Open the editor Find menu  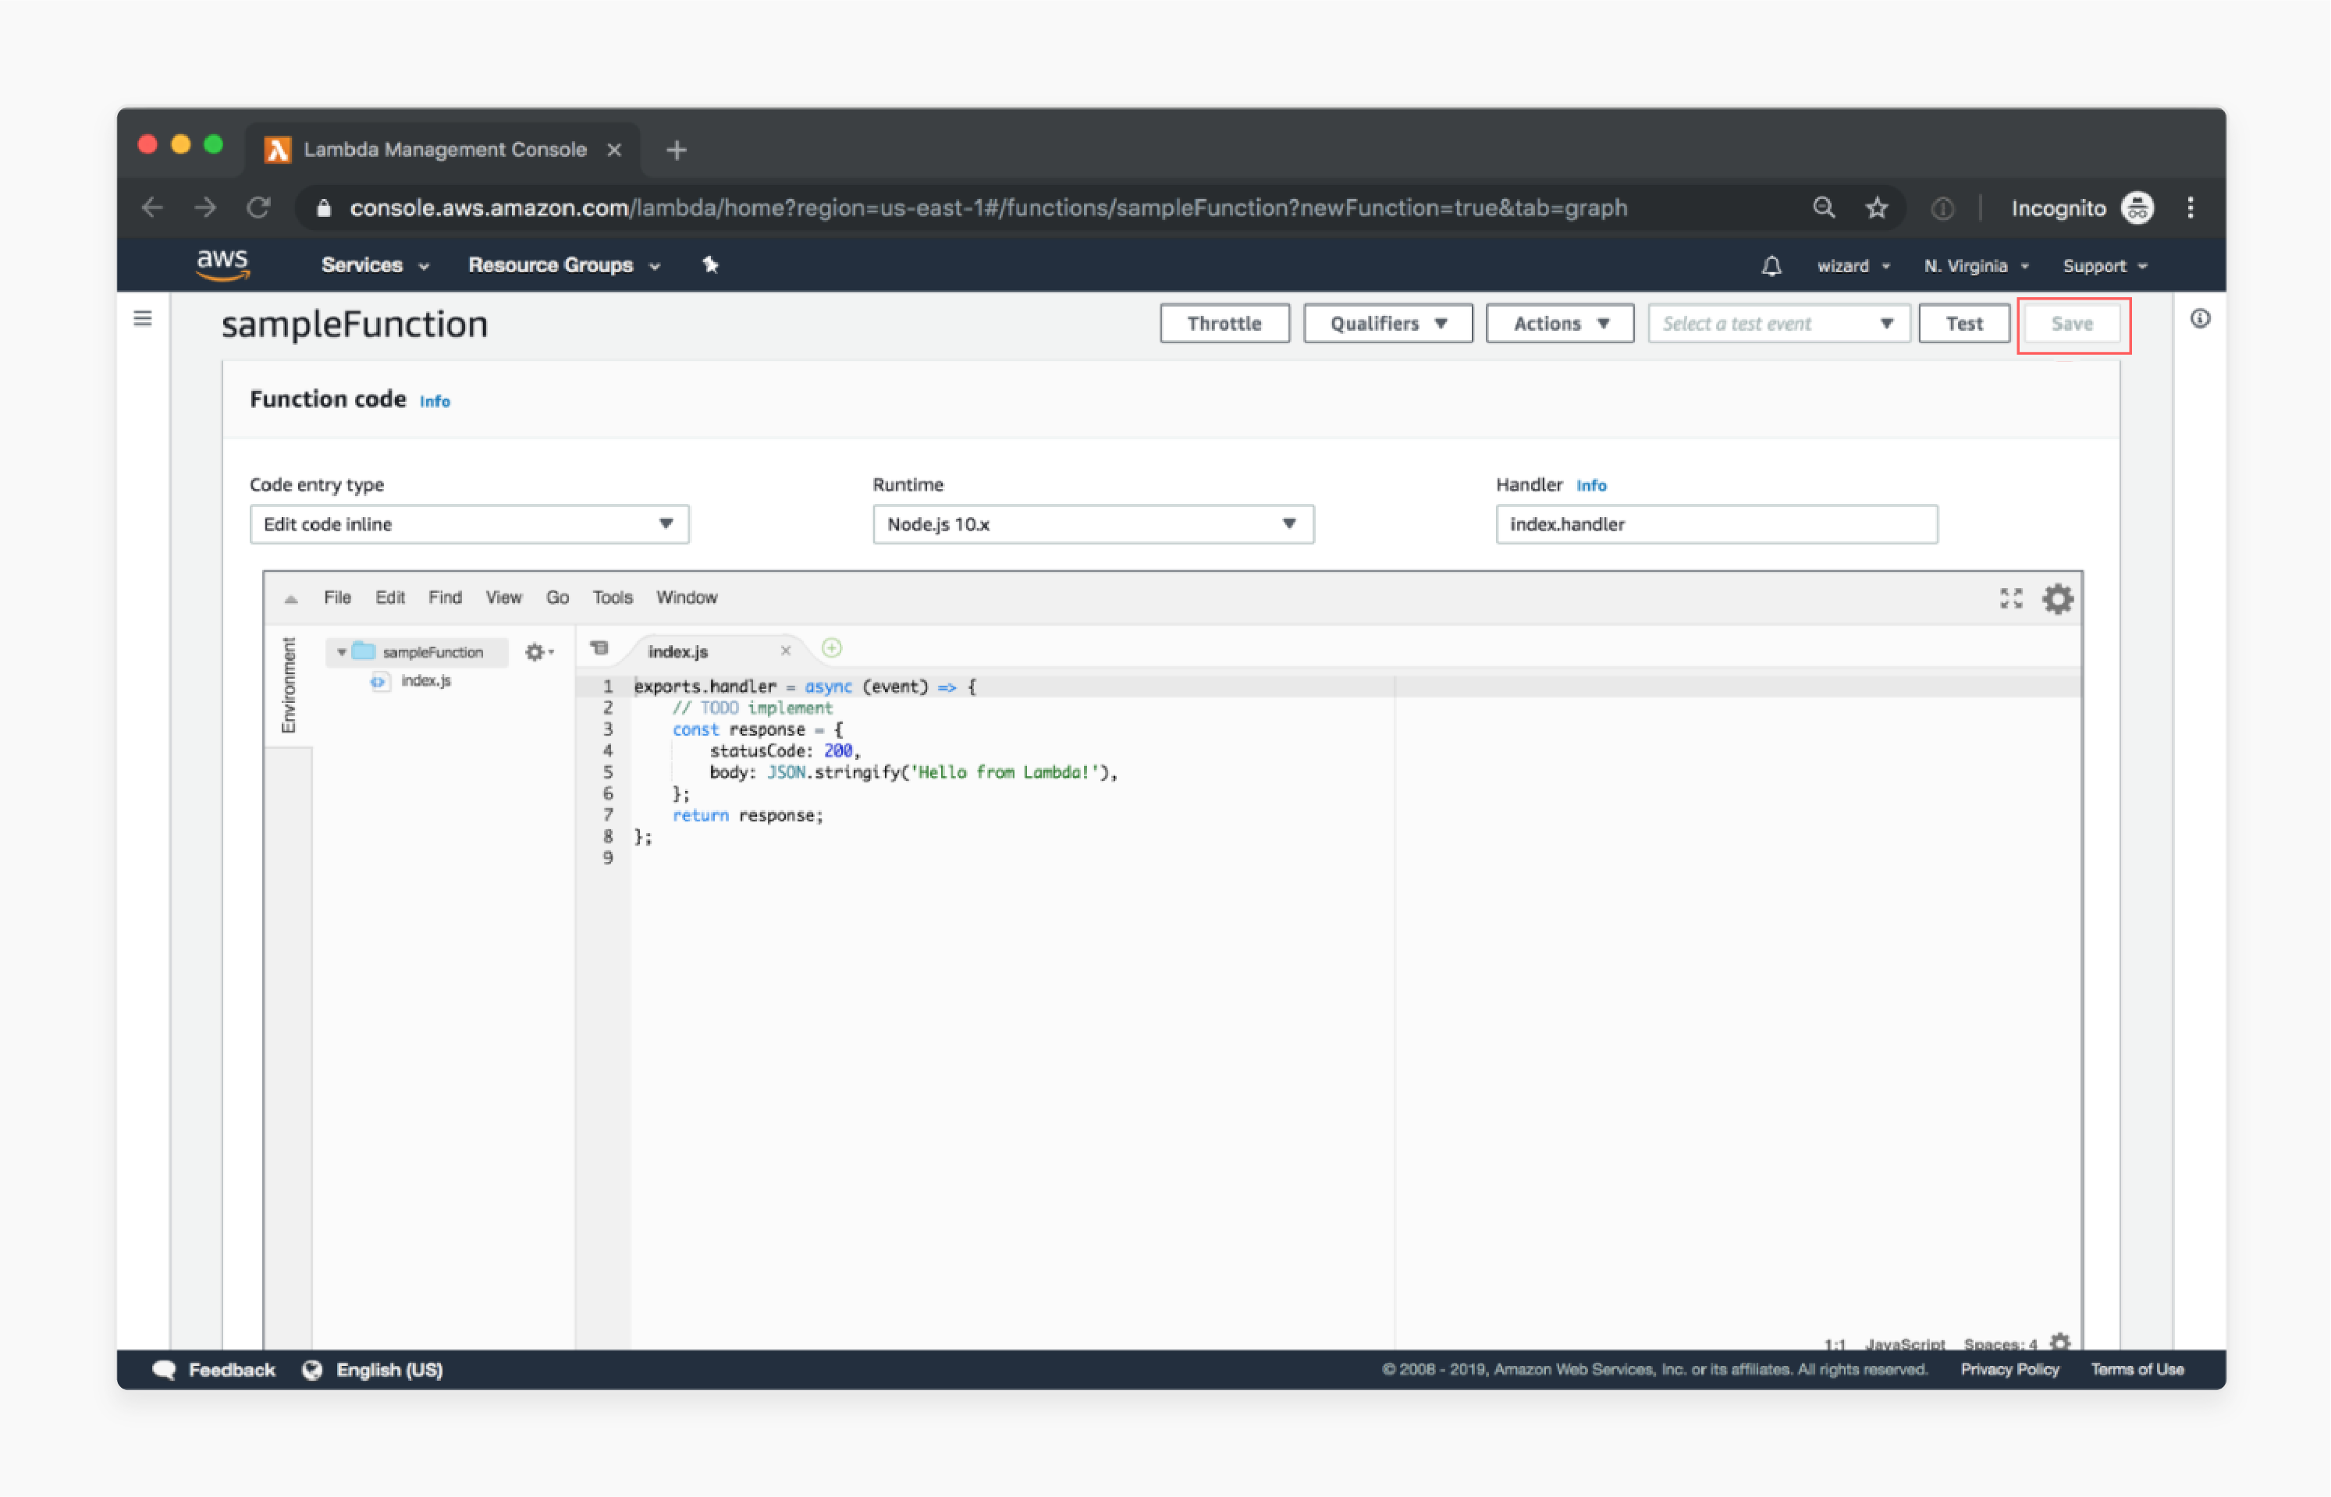point(446,598)
